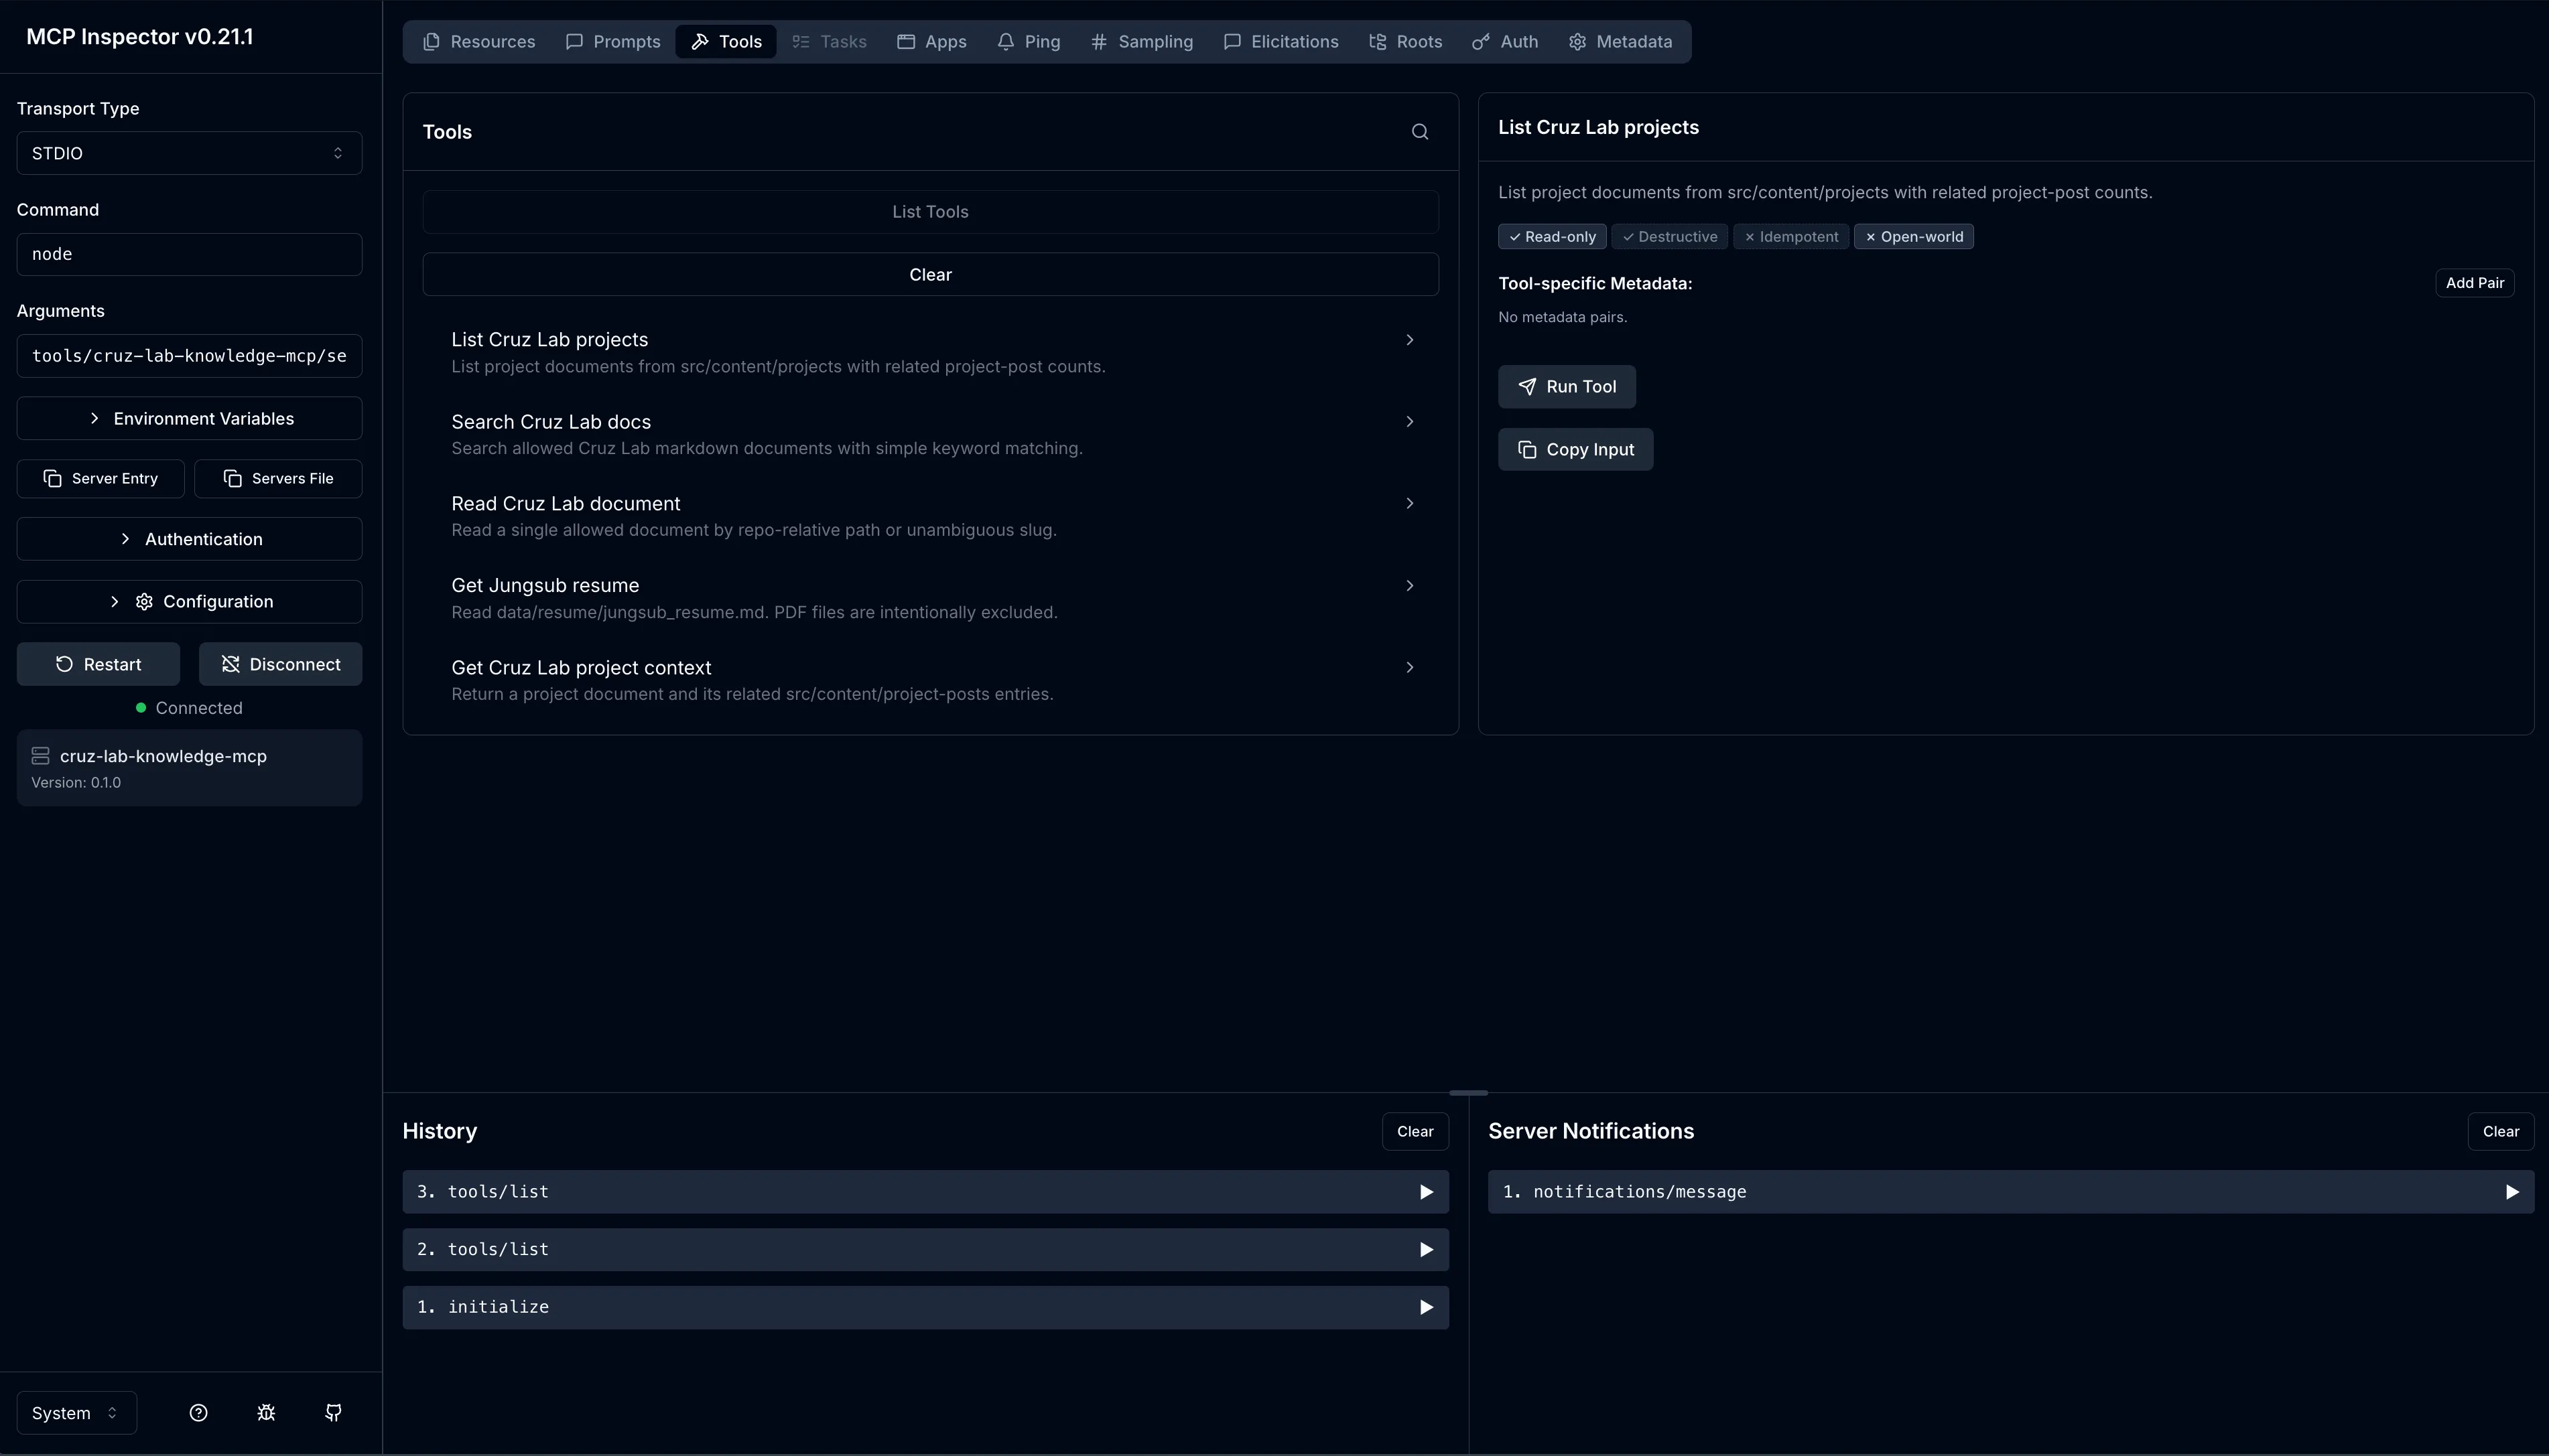Viewport: 2549px width, 1456px height.
Task: Switch to the Resources tab
Action: (x=479, y=42)
